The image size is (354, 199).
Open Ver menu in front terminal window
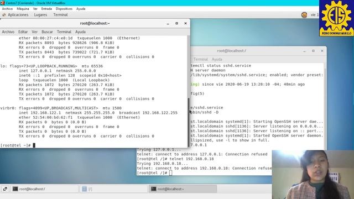pyautogui.click(x=34, y=32)
